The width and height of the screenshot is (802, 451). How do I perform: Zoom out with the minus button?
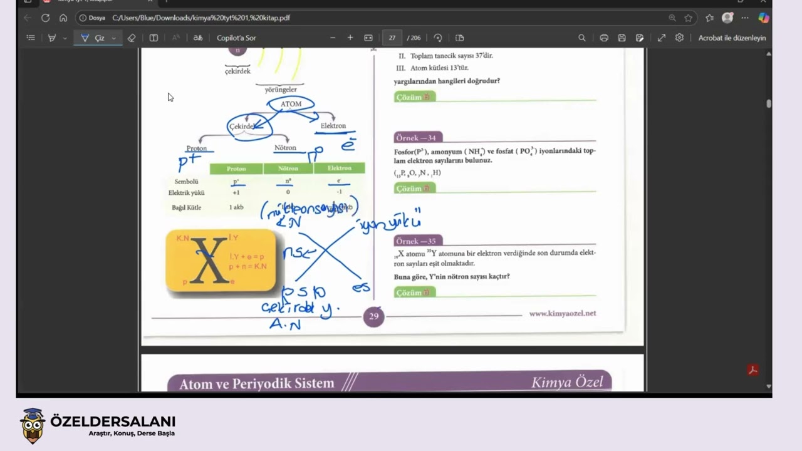tap(333, 38)
